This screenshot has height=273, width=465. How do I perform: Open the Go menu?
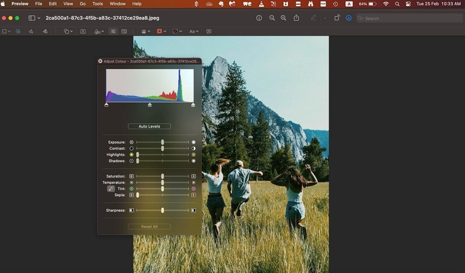(83, 4)
